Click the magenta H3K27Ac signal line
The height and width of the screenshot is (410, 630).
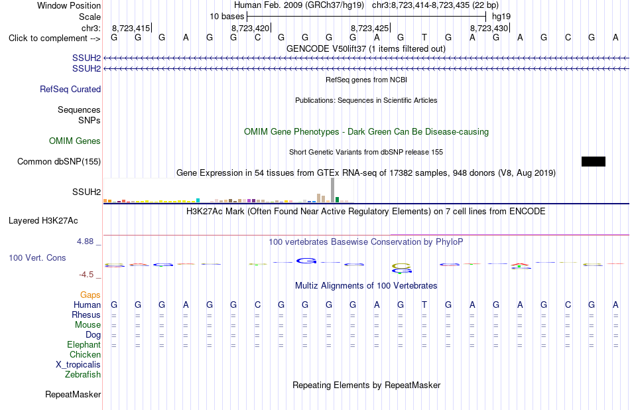(509, 234)
